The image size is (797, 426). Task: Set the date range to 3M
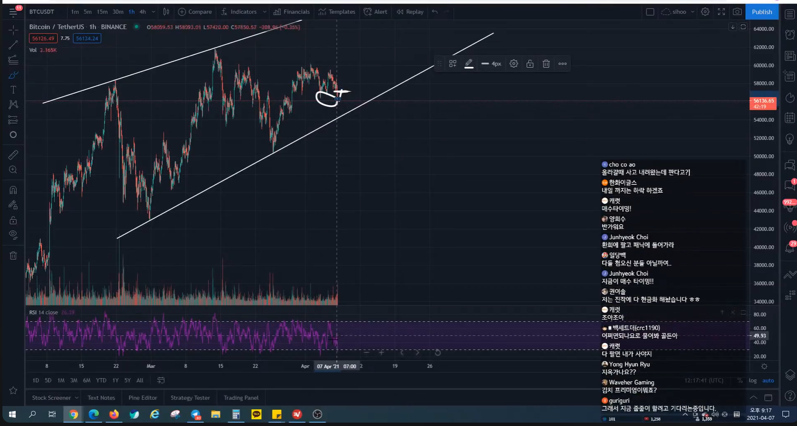tap(74, 380)
